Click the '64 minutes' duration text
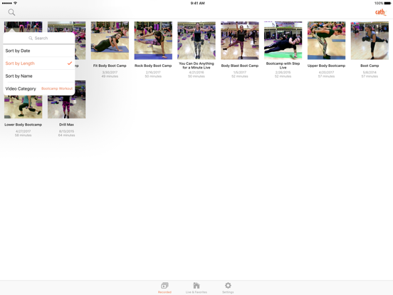Viewport: 393px width, 295px height. (66, 135)
